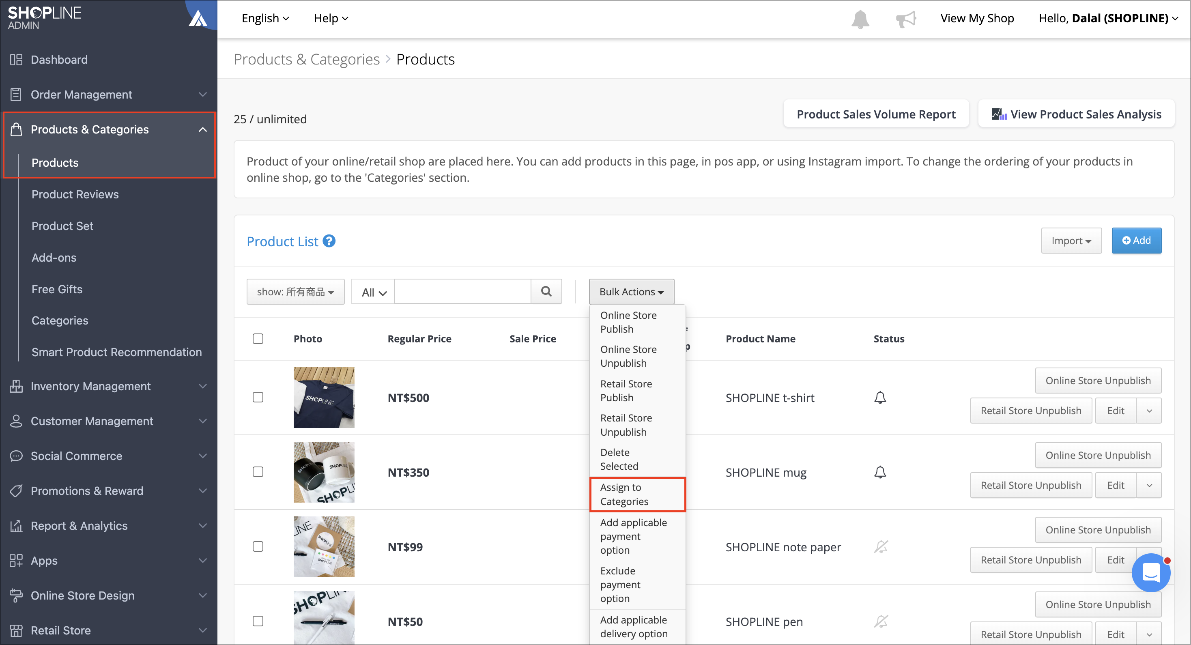Expand more actions arrow for SHOPLINE t-shirt
1191x645 pixels.
tap(1149, 411)
